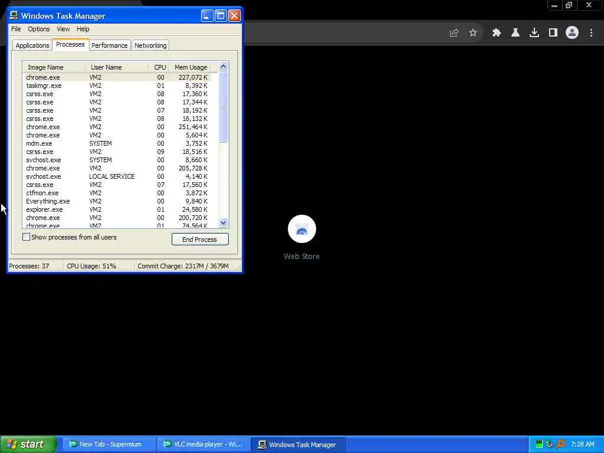Open the Web Store shortcut icon
This screenshot has width=604, height=453.
pyautogui.click(x=301, y=229)
